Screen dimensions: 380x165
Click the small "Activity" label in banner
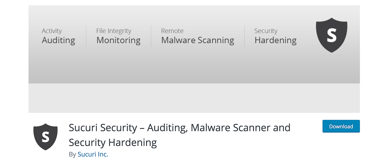[x=52, y=31]
